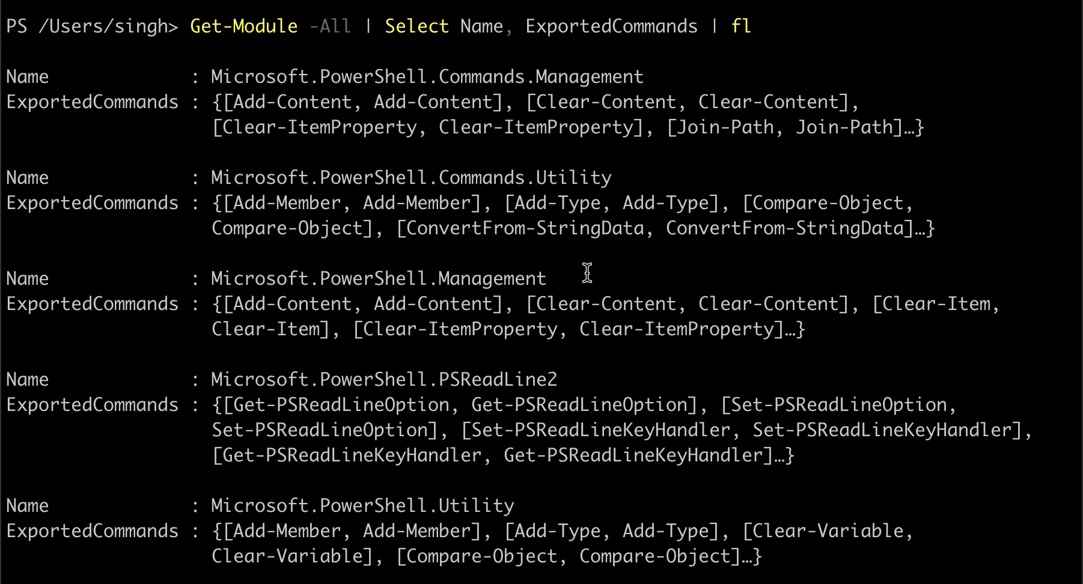Click the first pipe symbol after -All

pos(368,26)
